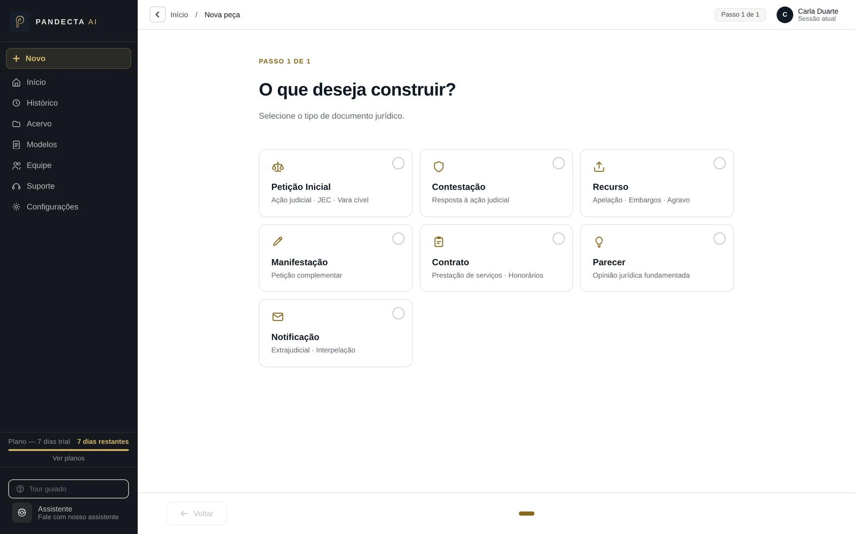Screen dimensions: 855x534
Task: Select the Notificação radio button
Action: point(398,313)
